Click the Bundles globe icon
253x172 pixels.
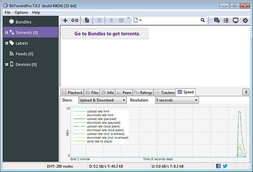(x=12, y=21)
